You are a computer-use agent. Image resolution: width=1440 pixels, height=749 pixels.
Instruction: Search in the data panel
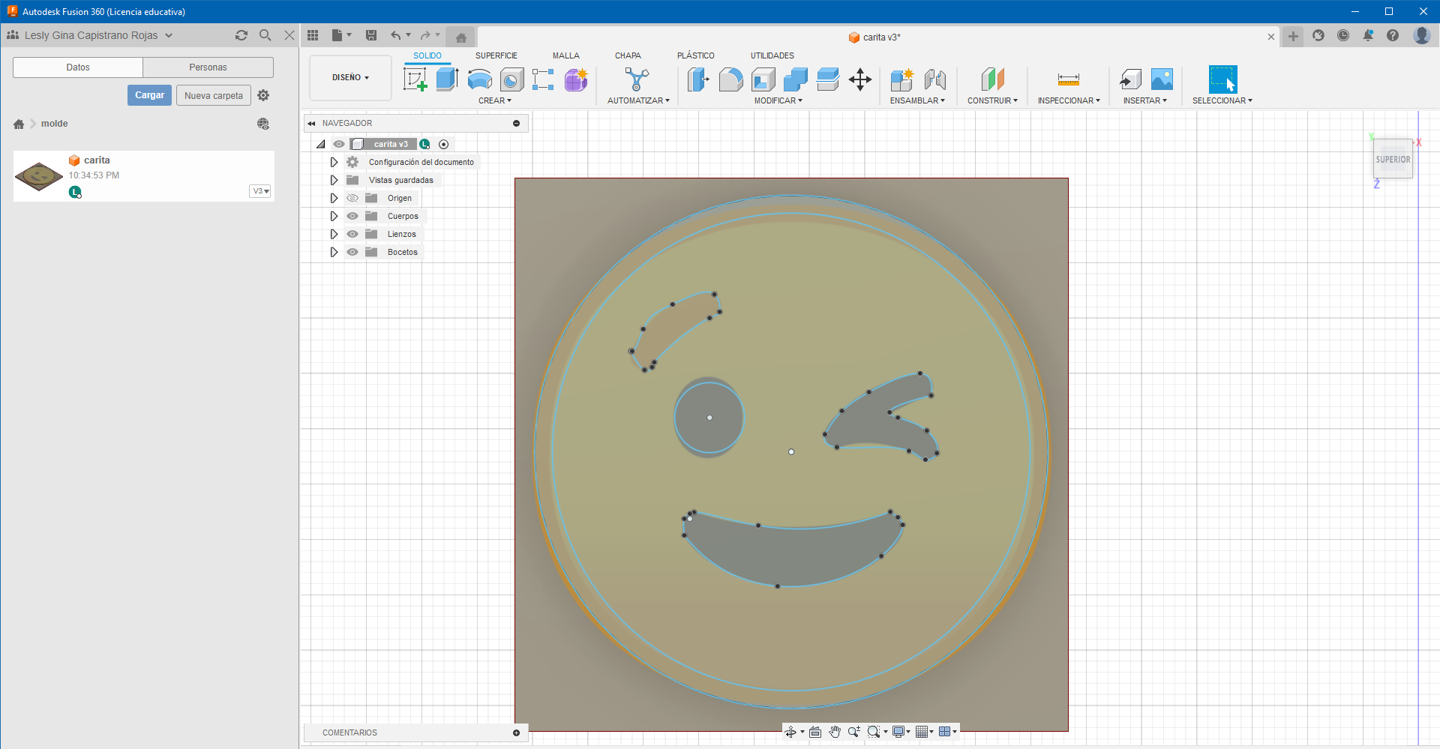coord(265,35)
